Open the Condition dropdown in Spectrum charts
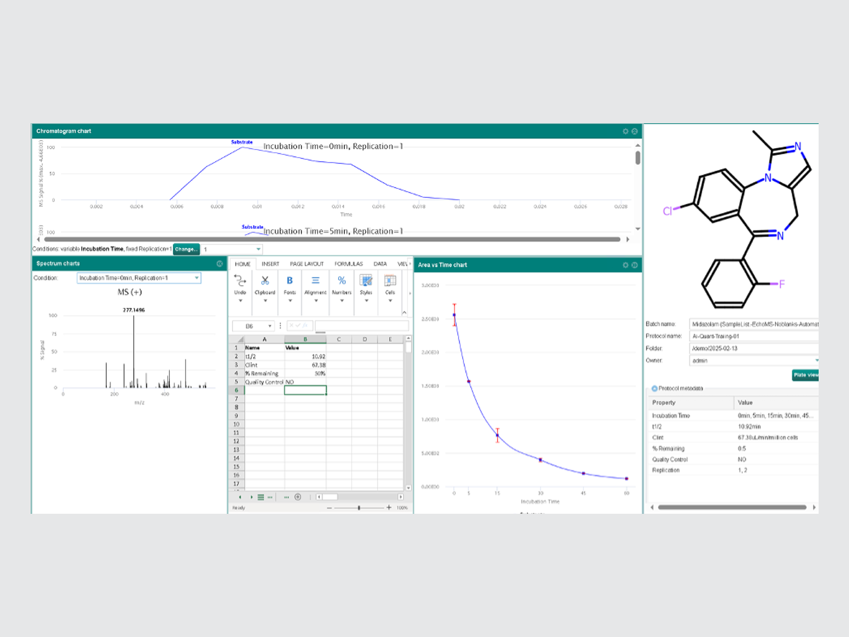The image size is (849, 637). click(139, 278)
